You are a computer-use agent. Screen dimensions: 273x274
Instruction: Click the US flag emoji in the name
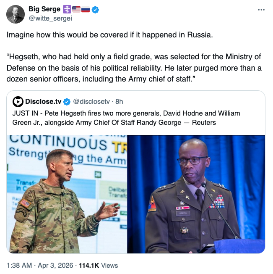76,9
